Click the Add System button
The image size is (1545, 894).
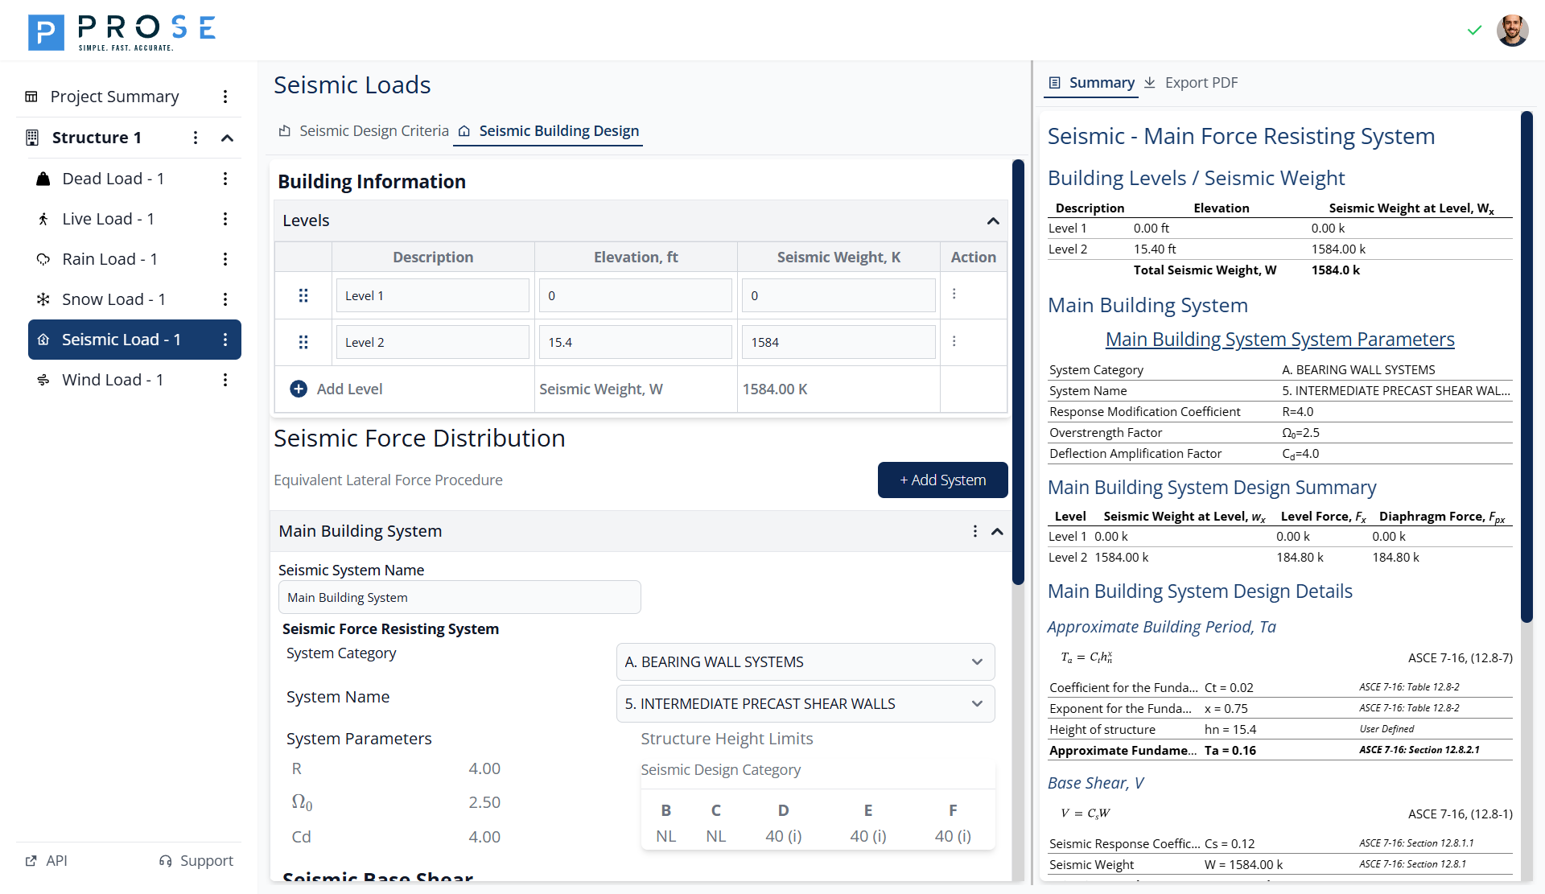[x=942, y=480]
